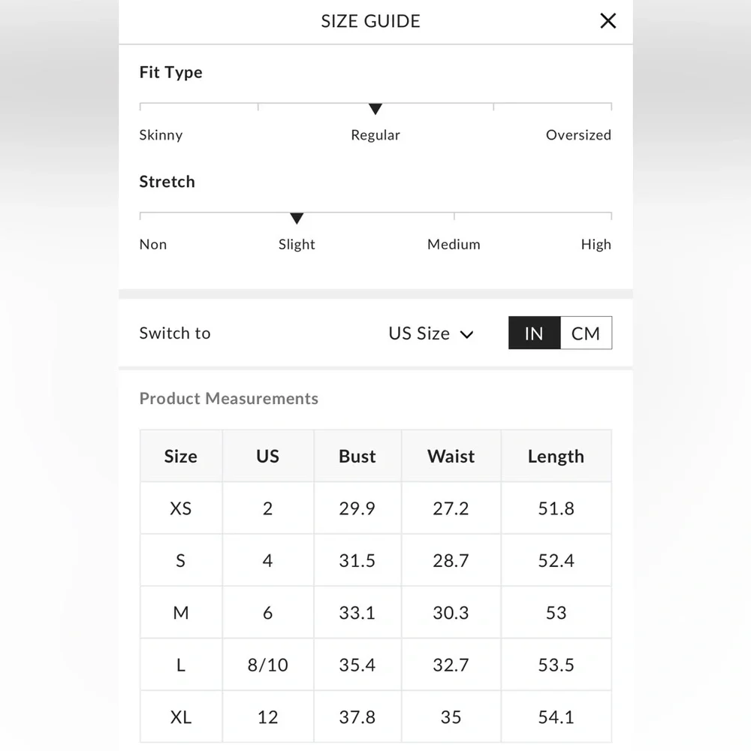The image size is (751, 751).
Task: Click the Fit Type slider marker
Action: 375,110
